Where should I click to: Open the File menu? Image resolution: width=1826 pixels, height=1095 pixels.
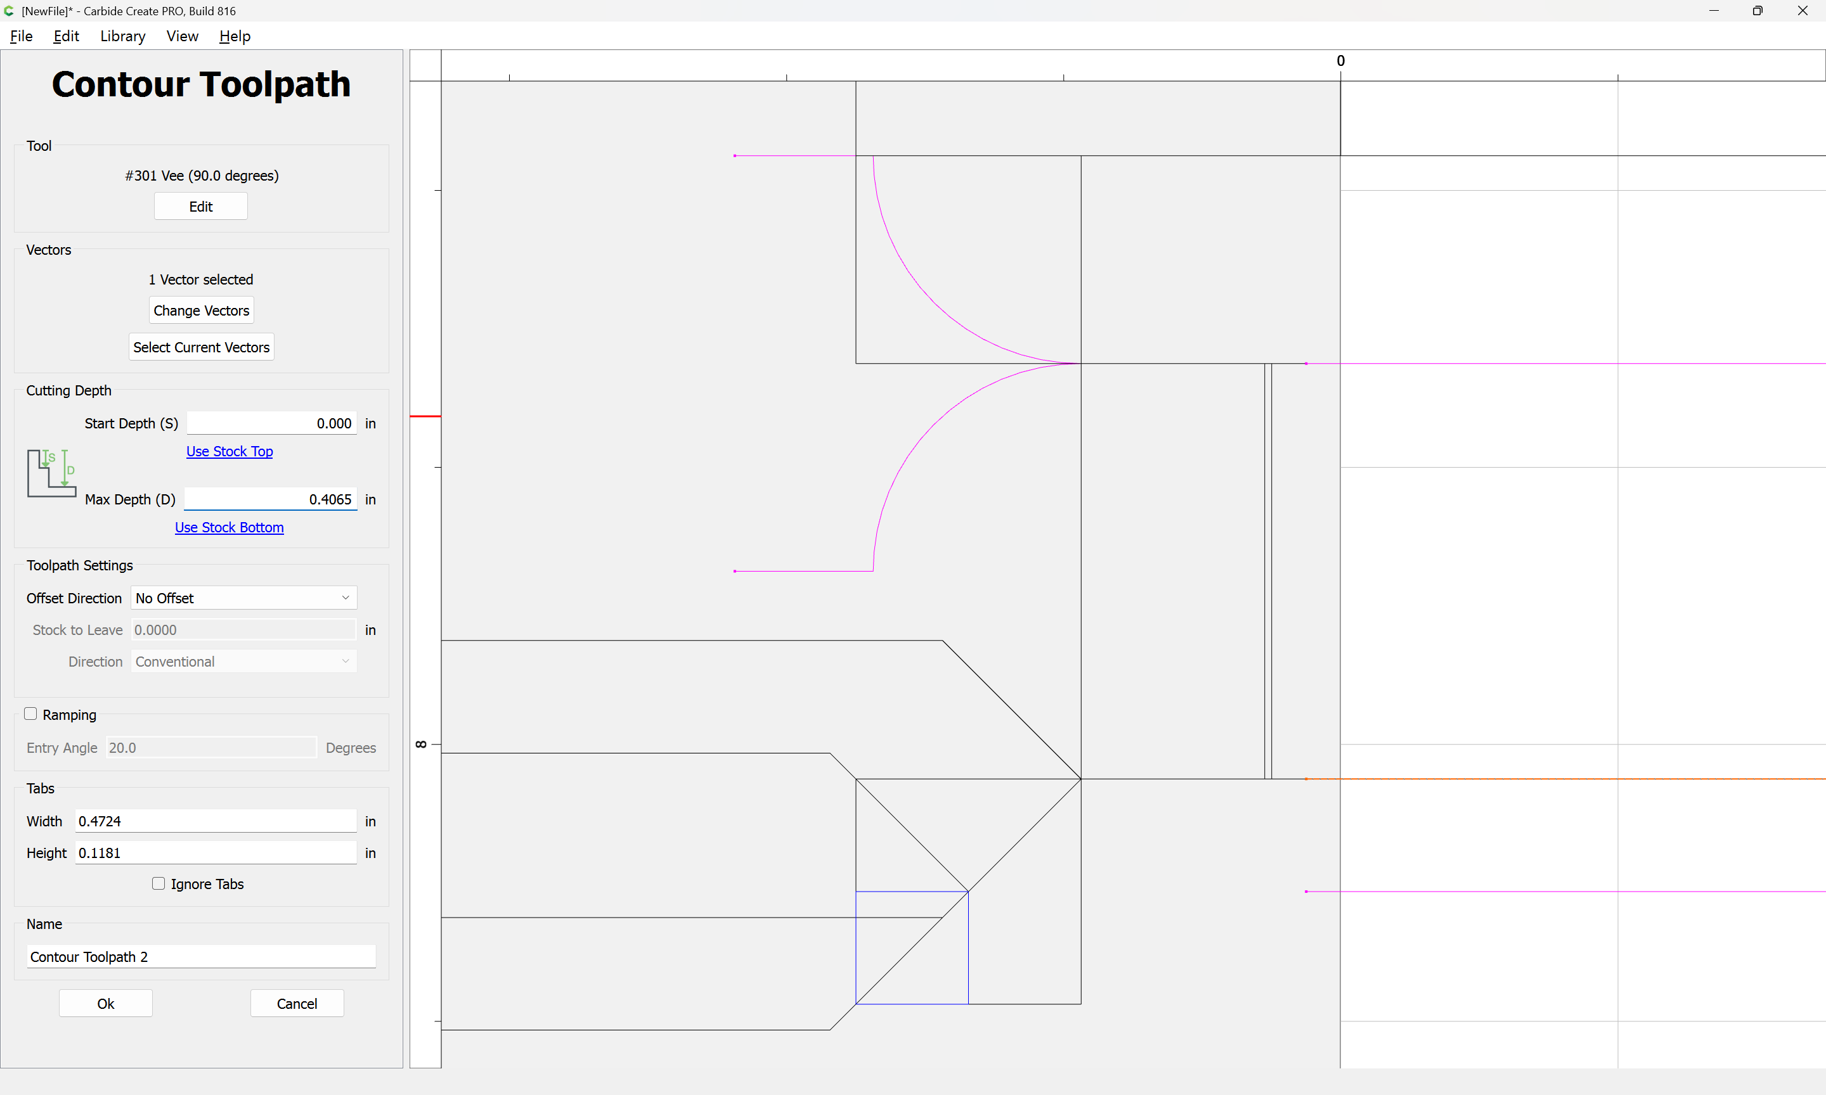point(22,36)
